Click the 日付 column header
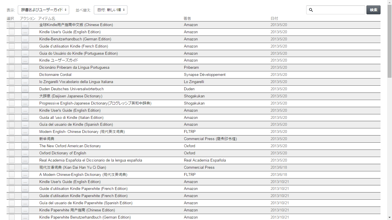 274,19
